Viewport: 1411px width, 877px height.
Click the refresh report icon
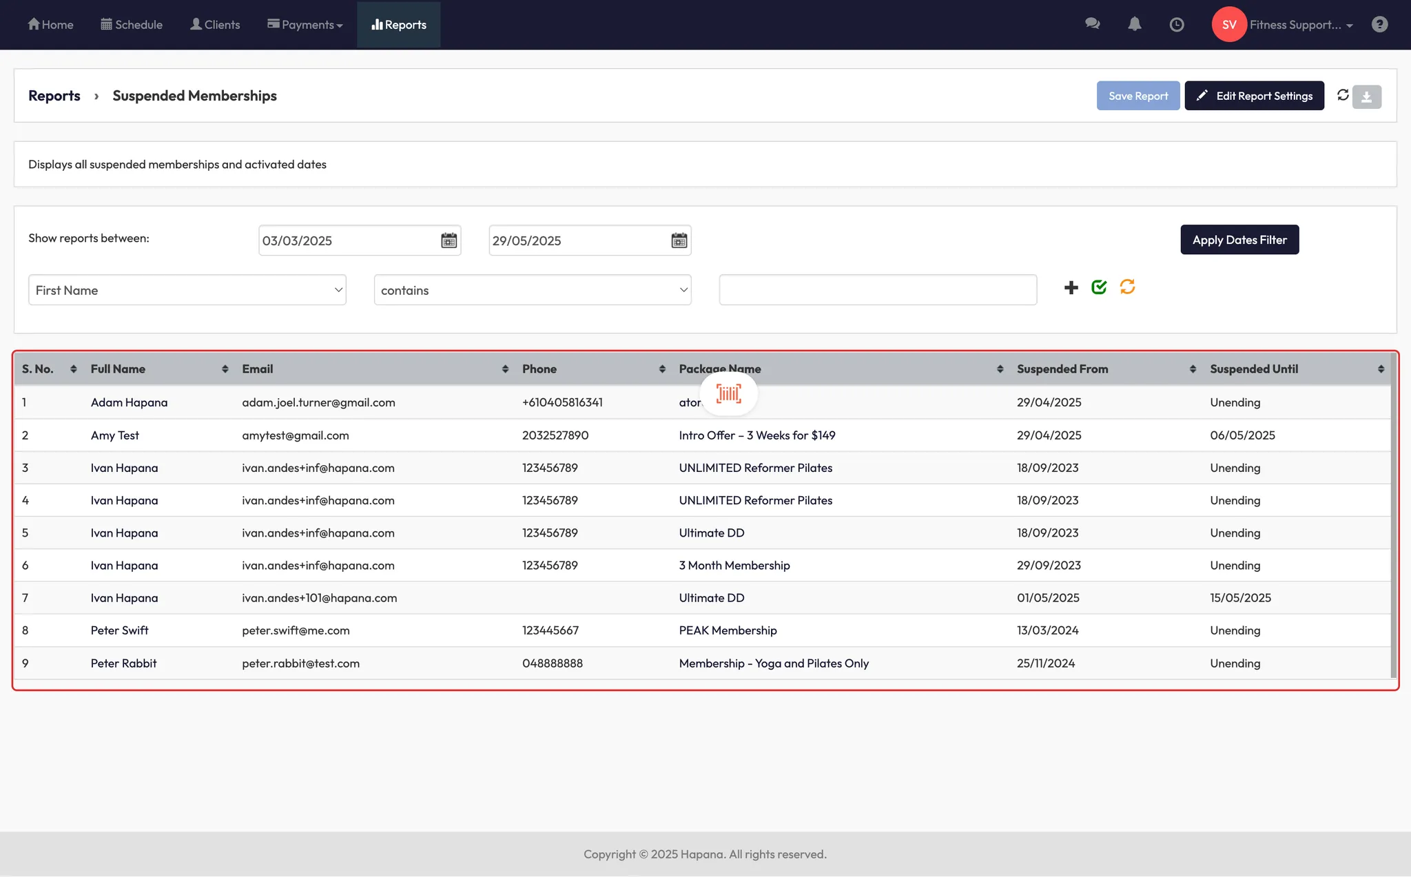pos(1343,95)
